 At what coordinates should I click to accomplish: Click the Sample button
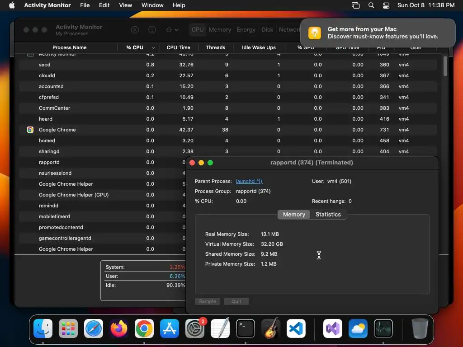[207, 301]
